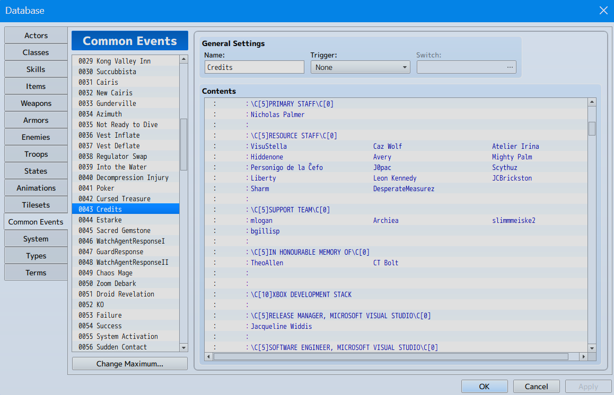The image size is (614, 395).
Task: Select event 0031 Cairis
Action: (x=126, y=82)
